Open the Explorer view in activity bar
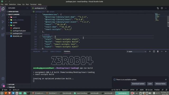 point(3,9)
